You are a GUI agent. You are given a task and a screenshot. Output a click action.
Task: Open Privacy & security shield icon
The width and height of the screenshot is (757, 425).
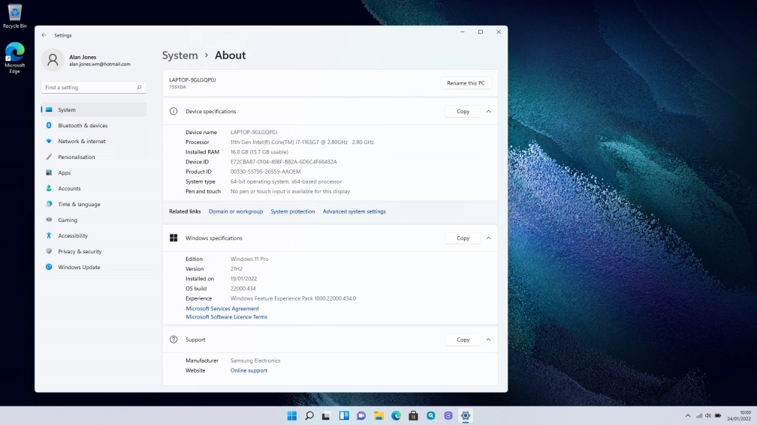coord(49,252)
